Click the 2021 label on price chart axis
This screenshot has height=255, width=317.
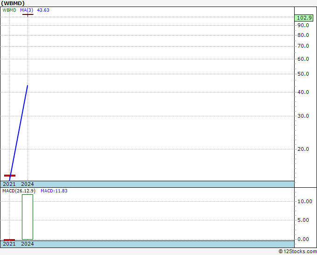tap(9, 184)
